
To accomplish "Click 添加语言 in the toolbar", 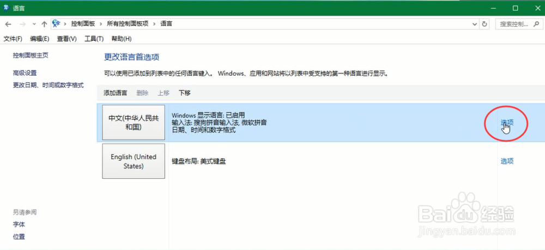I will tap(116, 93).
